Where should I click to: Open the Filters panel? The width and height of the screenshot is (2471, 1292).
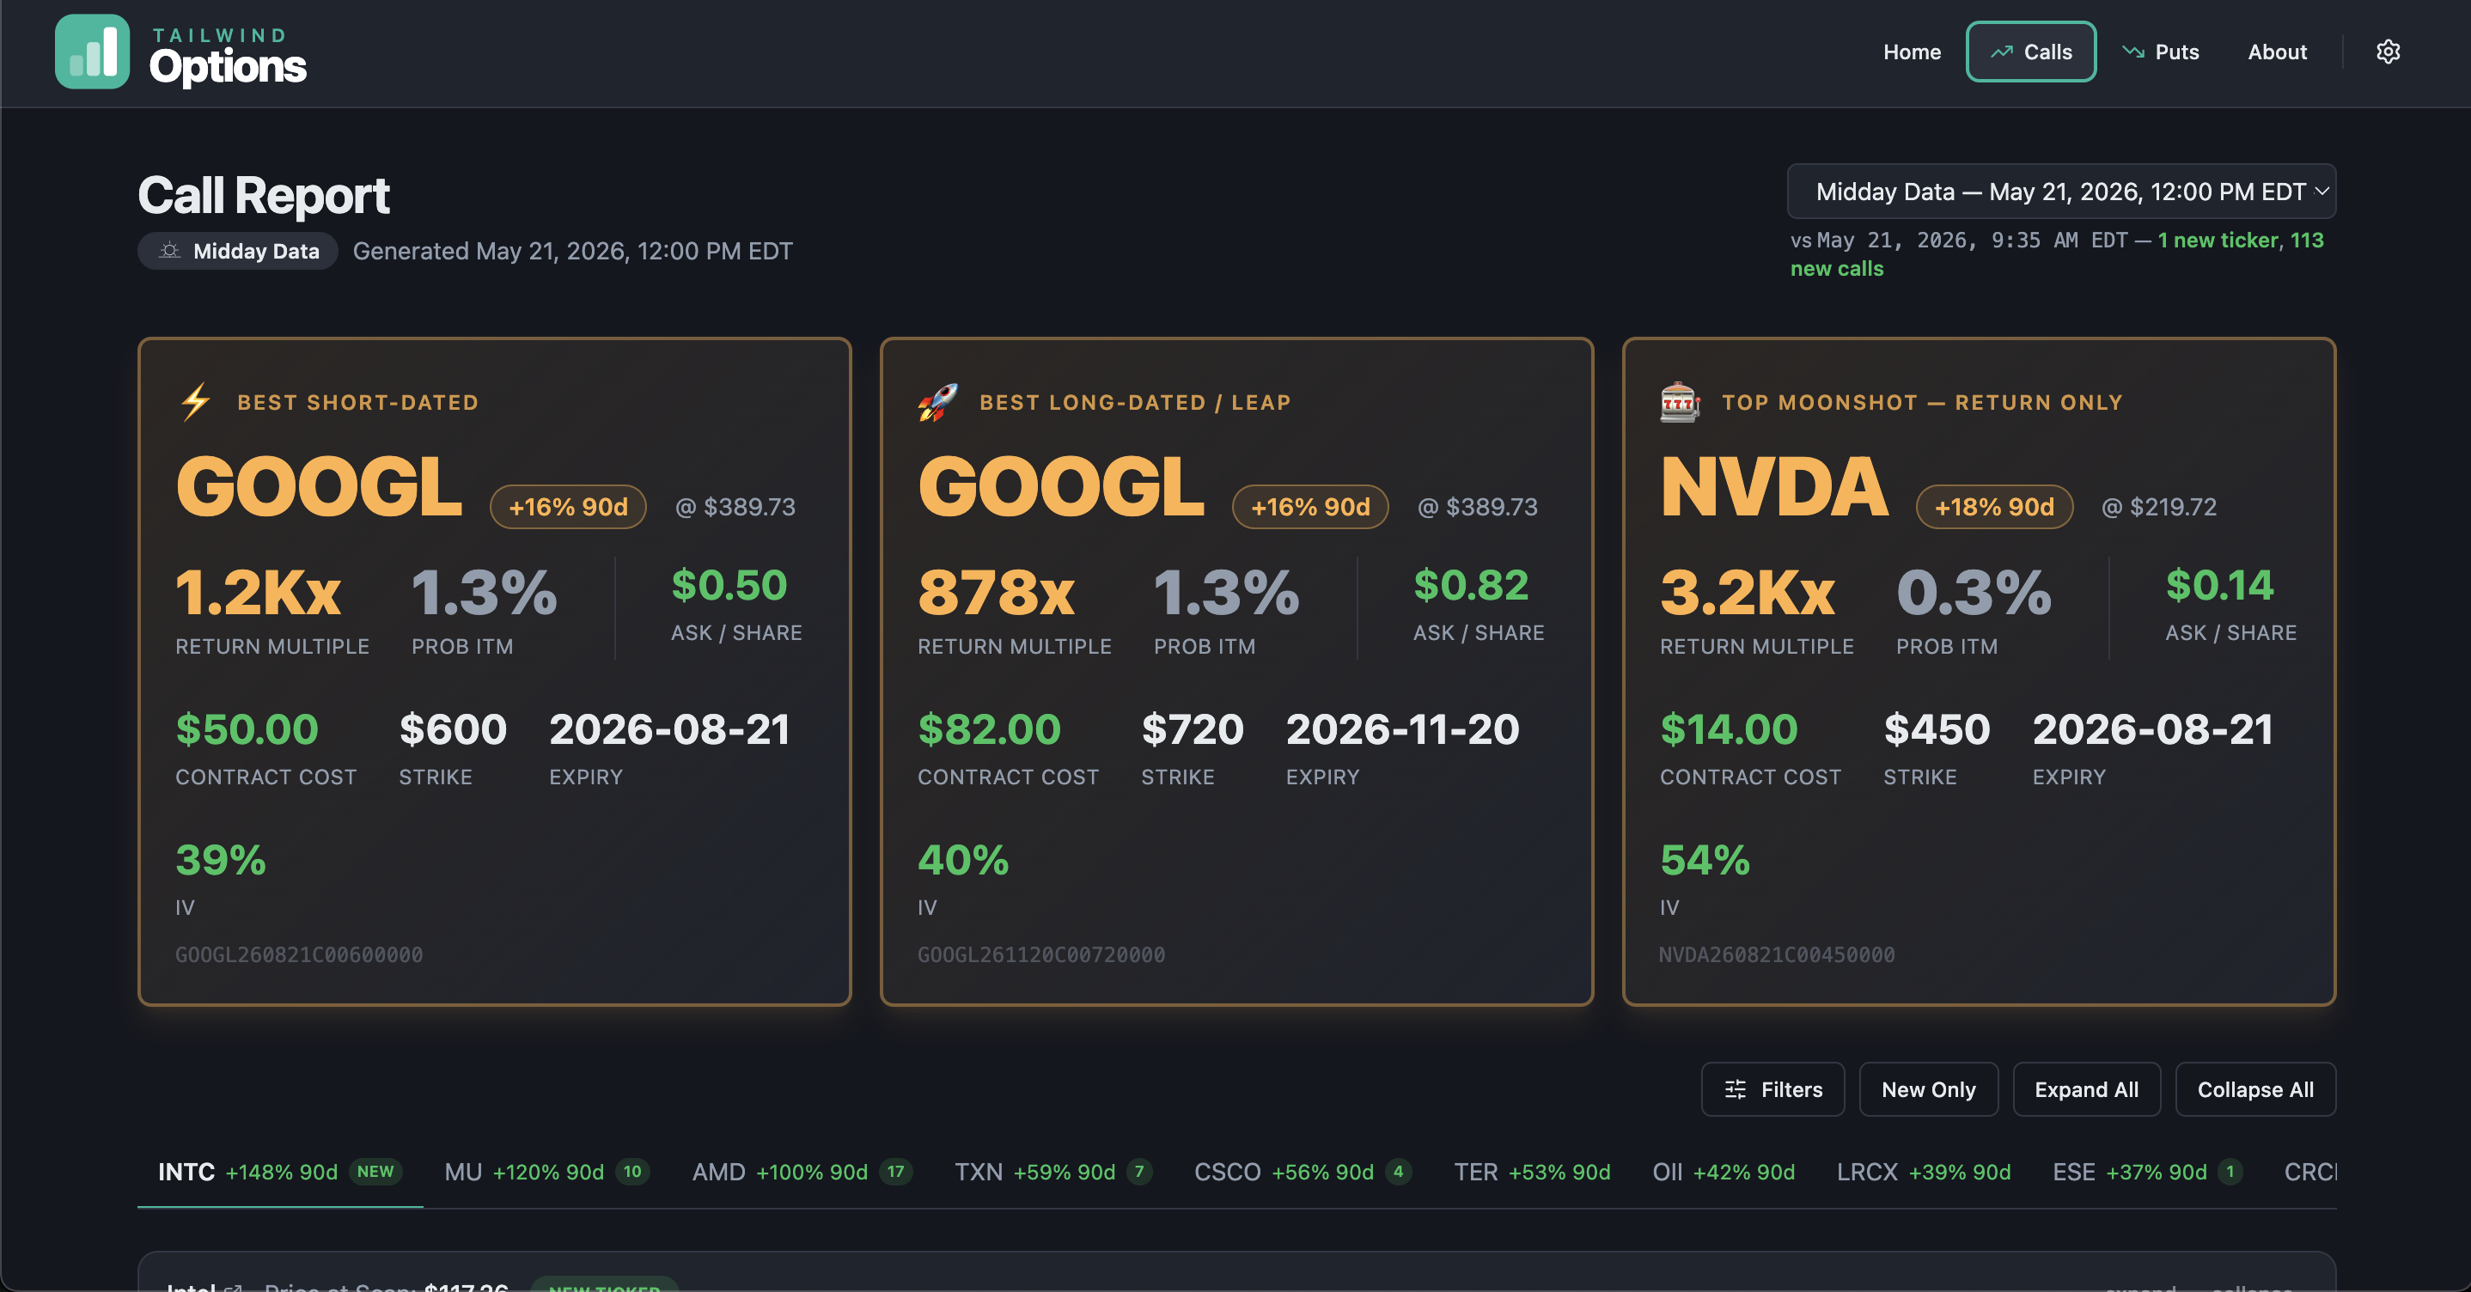(1772, 1089)
